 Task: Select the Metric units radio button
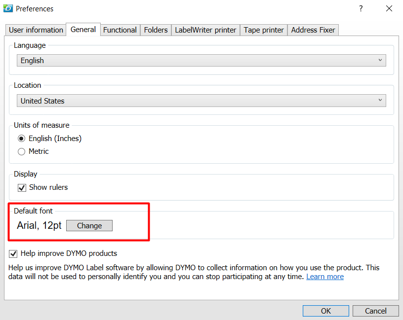pyautogui.click(x=21, y=151)
